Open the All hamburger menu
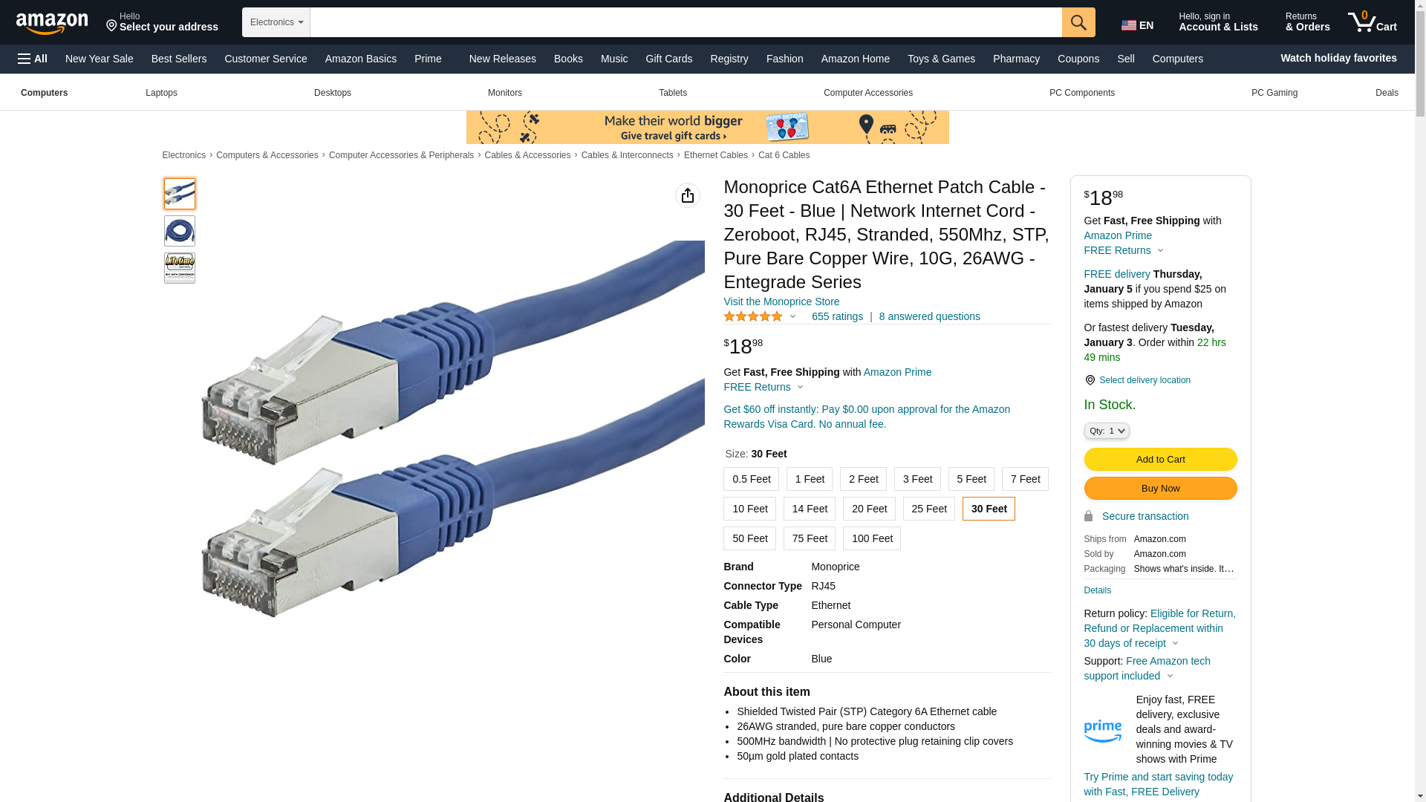The width and height of the screenshot is (1426, 802). click(33, 59)
